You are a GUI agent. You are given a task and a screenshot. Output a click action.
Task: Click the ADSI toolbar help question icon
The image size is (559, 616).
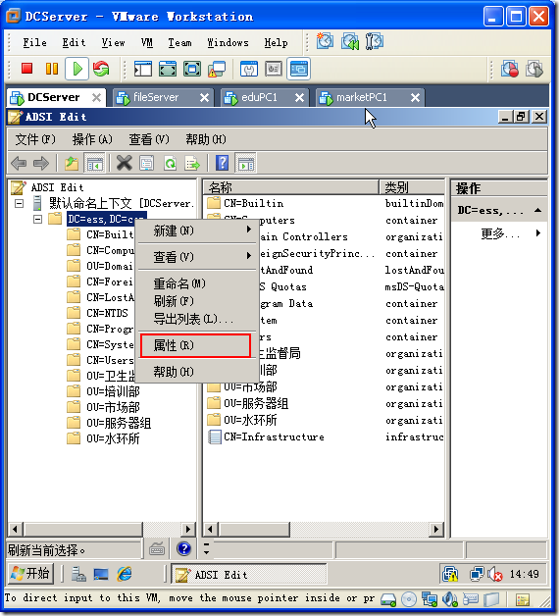[222, 163]
